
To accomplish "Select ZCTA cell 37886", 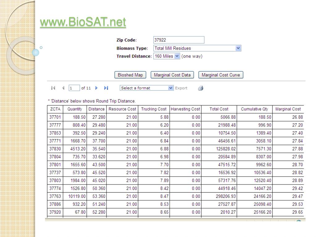I will click(55, 204).
